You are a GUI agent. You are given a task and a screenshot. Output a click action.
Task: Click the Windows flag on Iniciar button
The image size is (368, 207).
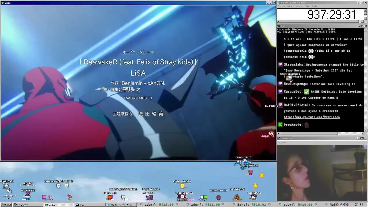[3, 205]
